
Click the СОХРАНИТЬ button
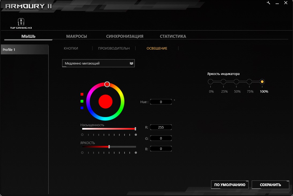pos(271,184)
